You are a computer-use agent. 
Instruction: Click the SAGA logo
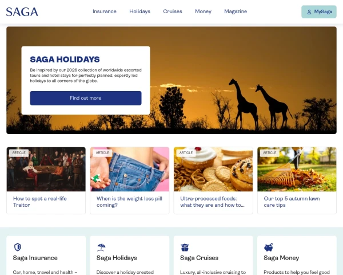point(22,12)
